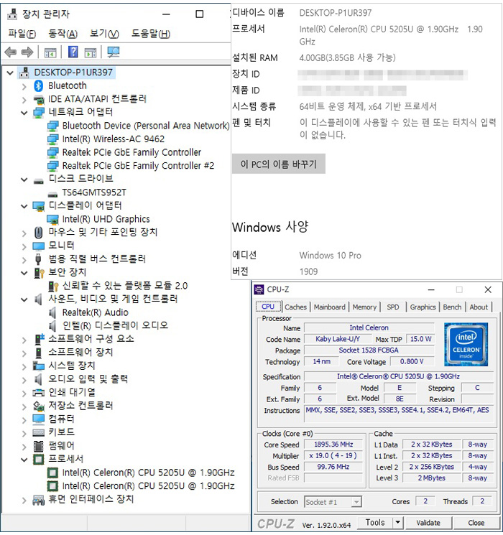The image size is (503, 535).
Task: Click the 신뢰할 수 있는 플랫폼 모듈 2.0 icon
Action: coord(53,286)
